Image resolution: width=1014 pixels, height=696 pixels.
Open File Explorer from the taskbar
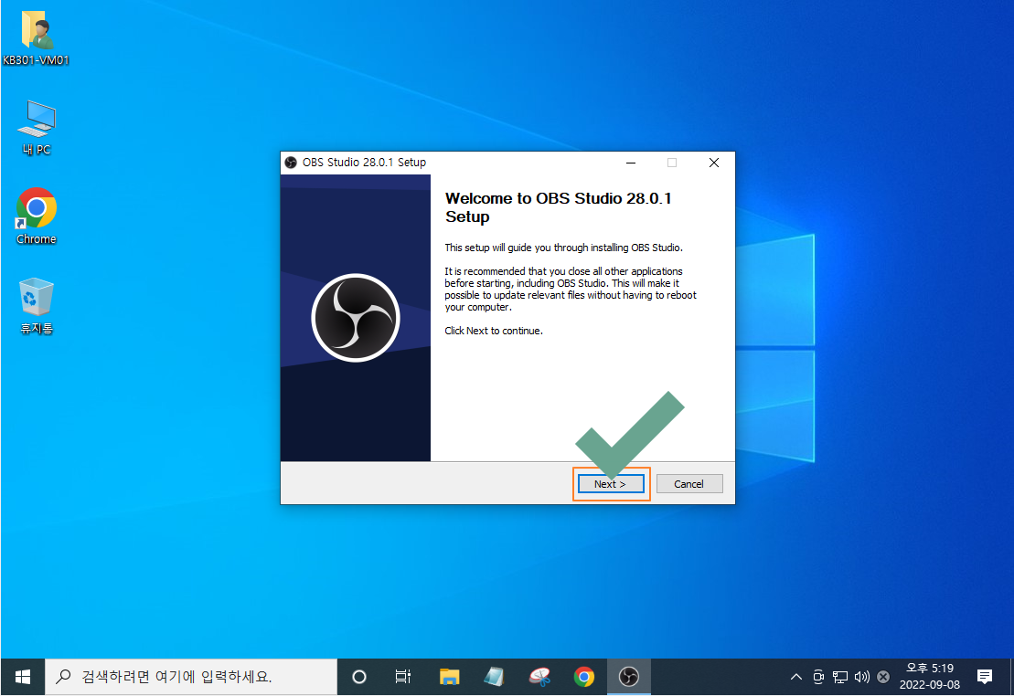[449, 677]
